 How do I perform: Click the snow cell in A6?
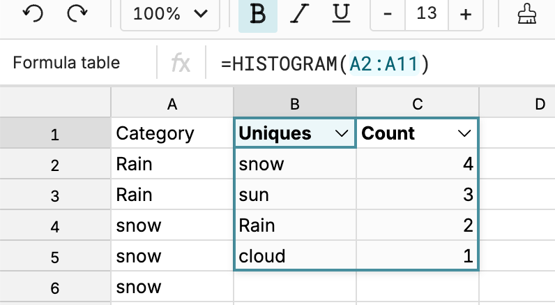click(172, 287)
